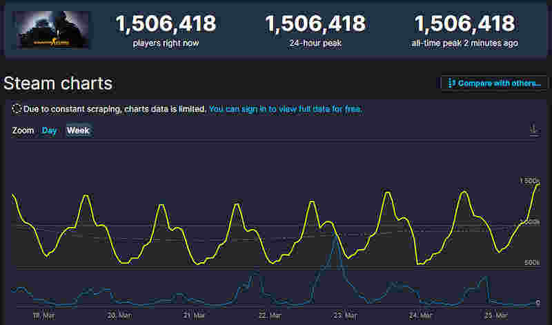The height and width of the screenshot is (325, 552).
Task: Click the 20 Mar date on timeline
Action: coord(119,315)
